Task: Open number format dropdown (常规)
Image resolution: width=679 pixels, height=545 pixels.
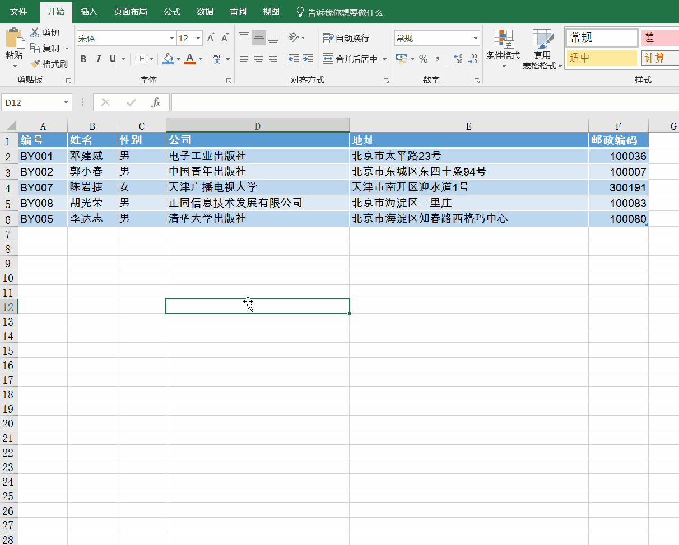Action: 476,39
